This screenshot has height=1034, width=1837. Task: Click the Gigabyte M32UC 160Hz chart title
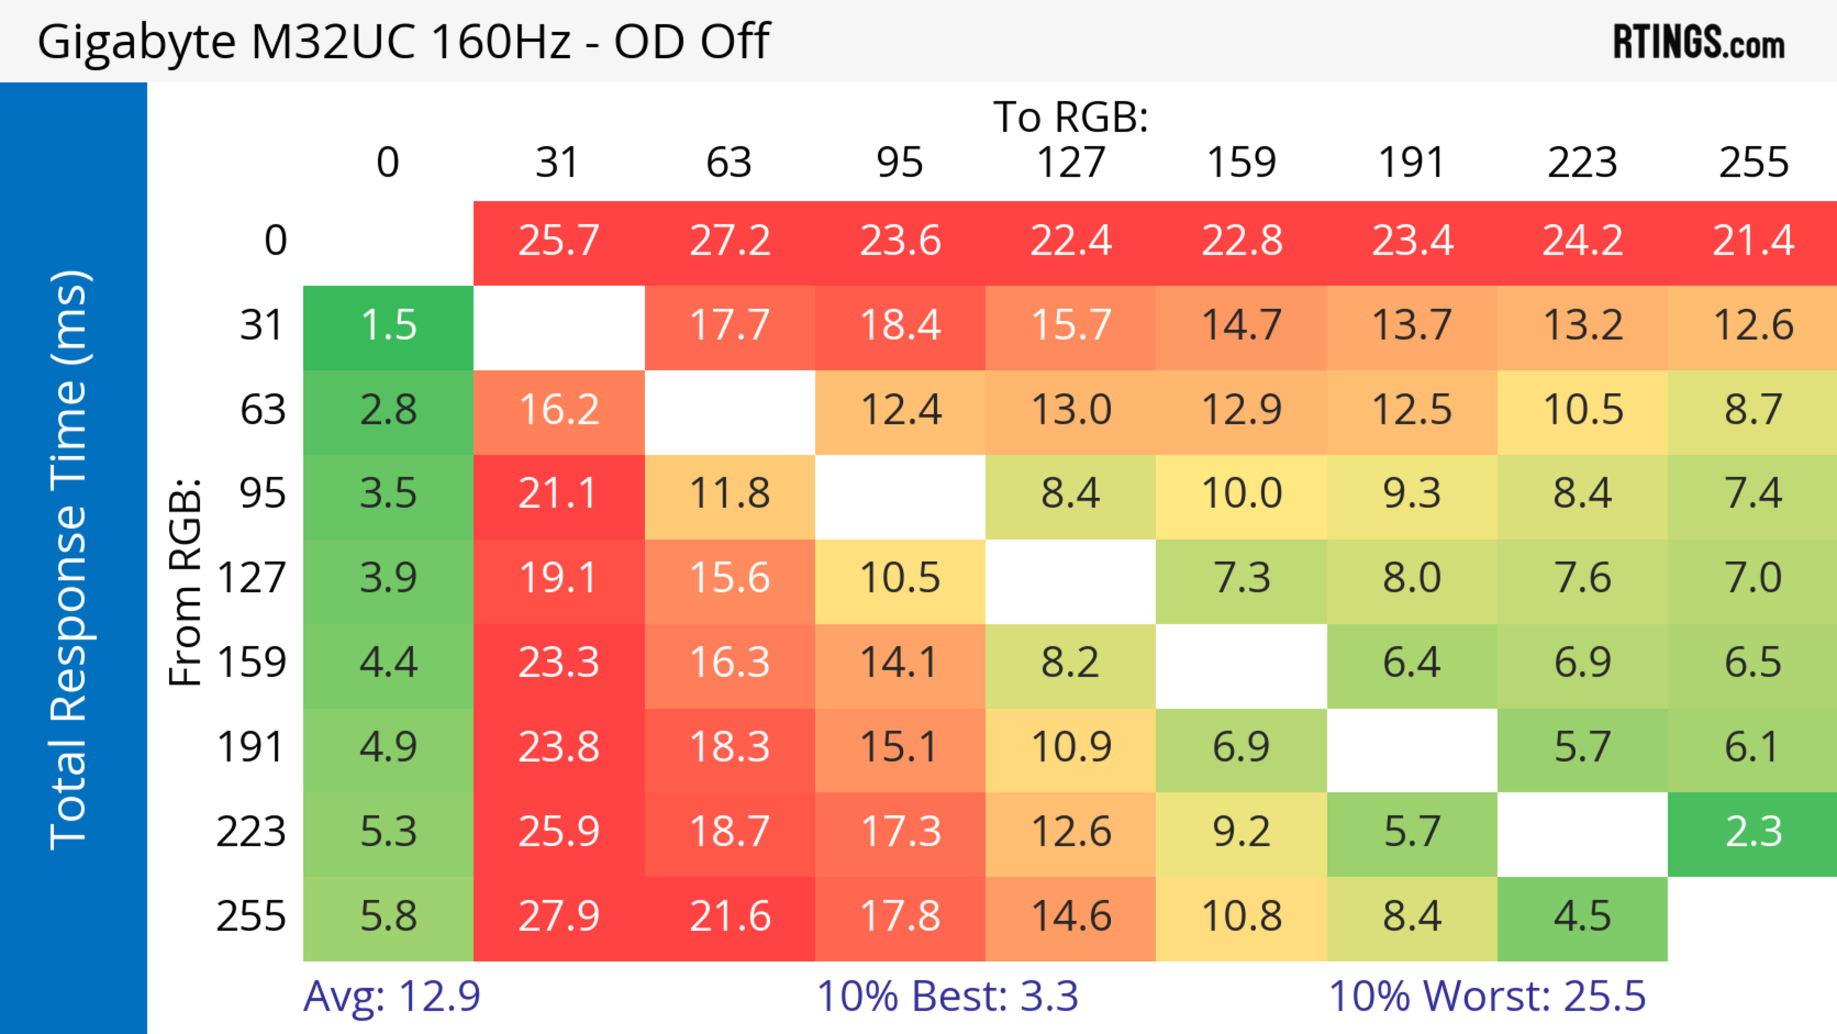pos(403,41)
